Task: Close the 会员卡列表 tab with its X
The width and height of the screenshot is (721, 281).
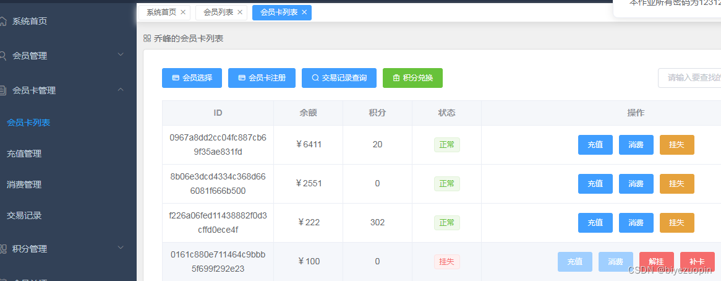Action: (304, 12)
